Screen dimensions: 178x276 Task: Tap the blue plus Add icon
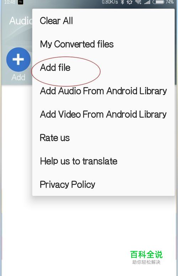pyautogui.click(x=18, y=59)
